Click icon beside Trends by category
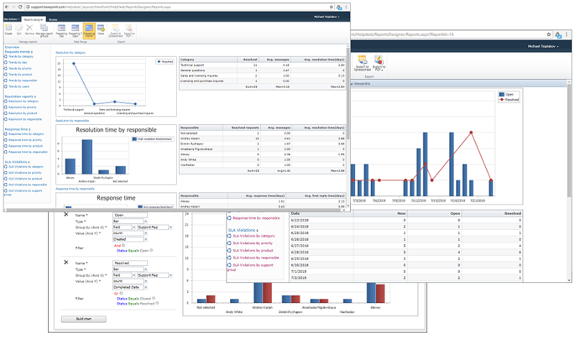The image size is (575, 339). pyautogui.click(x=6, y=57)
